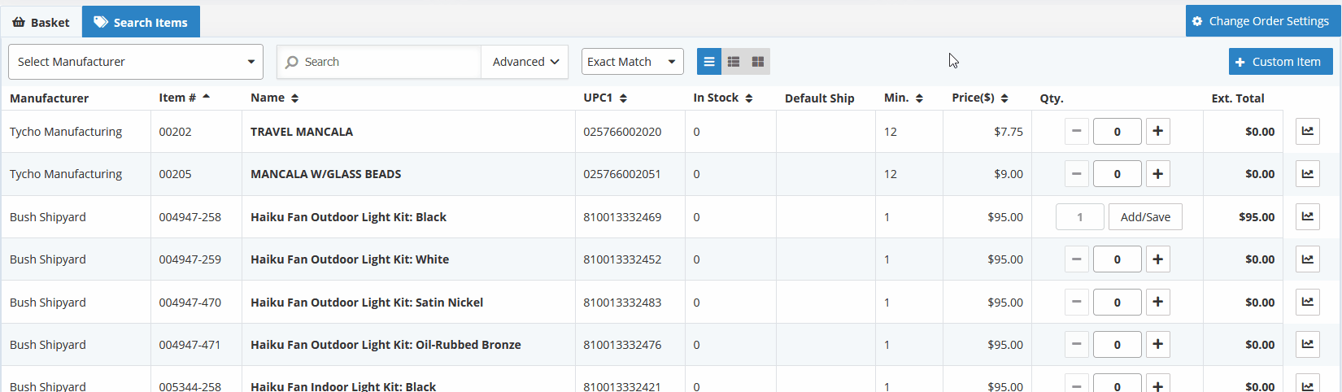
Task: Switch to list view layout icon
Action: (x=709, y=62)
